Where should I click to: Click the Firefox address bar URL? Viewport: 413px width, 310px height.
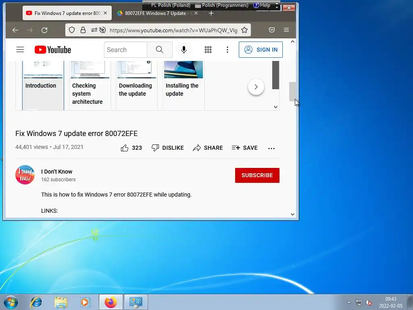173,30
